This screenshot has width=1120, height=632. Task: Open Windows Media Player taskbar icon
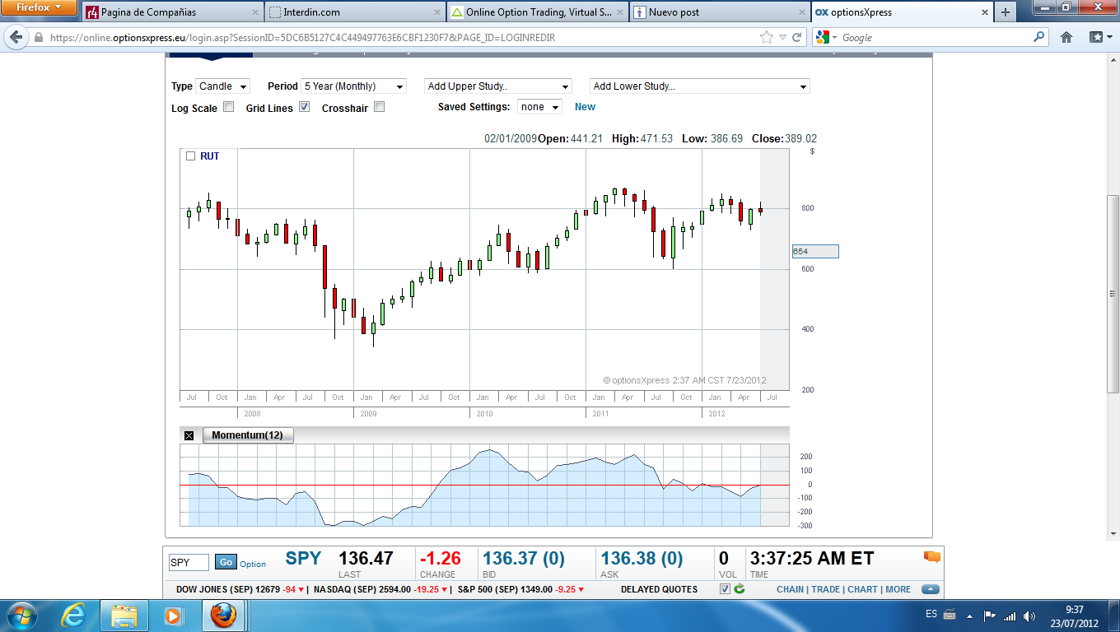point(173,615)
